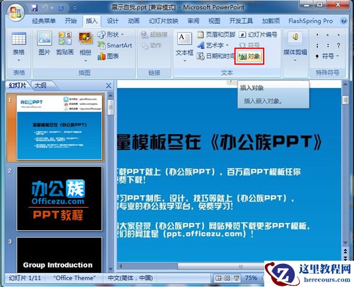
Task: Save the presentation via quick access toolbar
Action: (x=34, y=8)
